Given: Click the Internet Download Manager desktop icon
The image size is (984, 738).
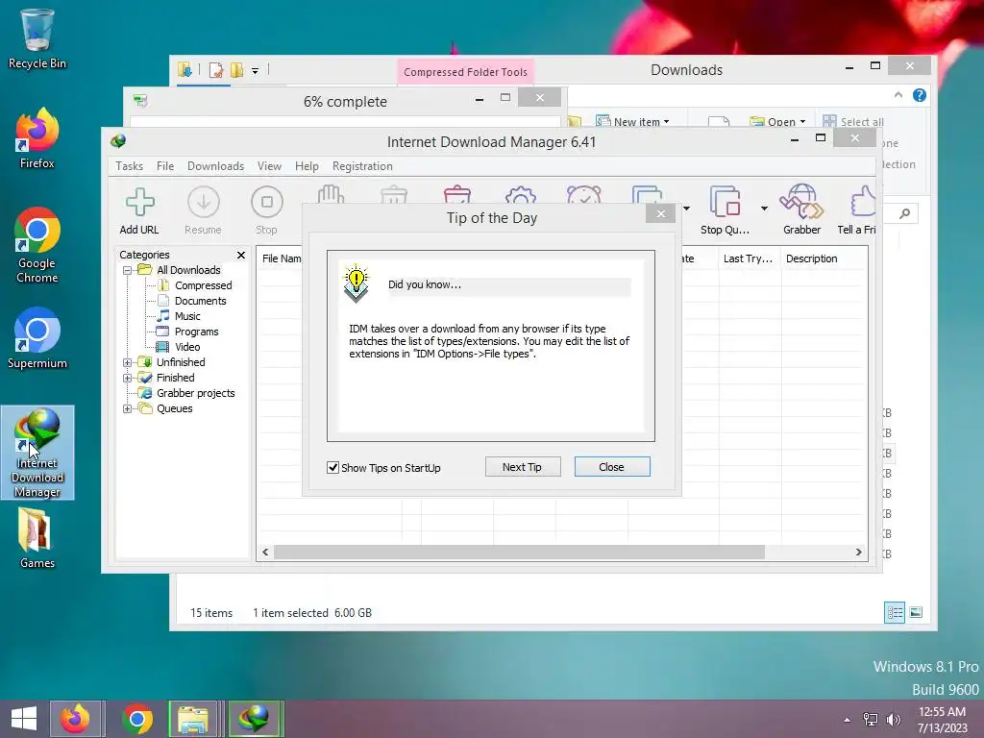Looking at the screenshot, I should 37,453.
